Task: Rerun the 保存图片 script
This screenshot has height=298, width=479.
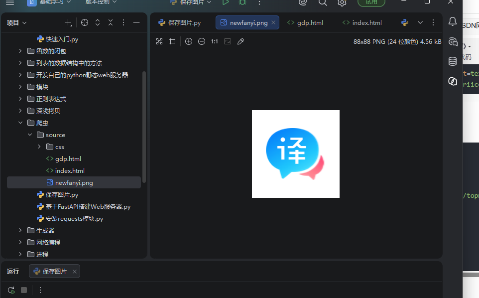Action: 11,290
